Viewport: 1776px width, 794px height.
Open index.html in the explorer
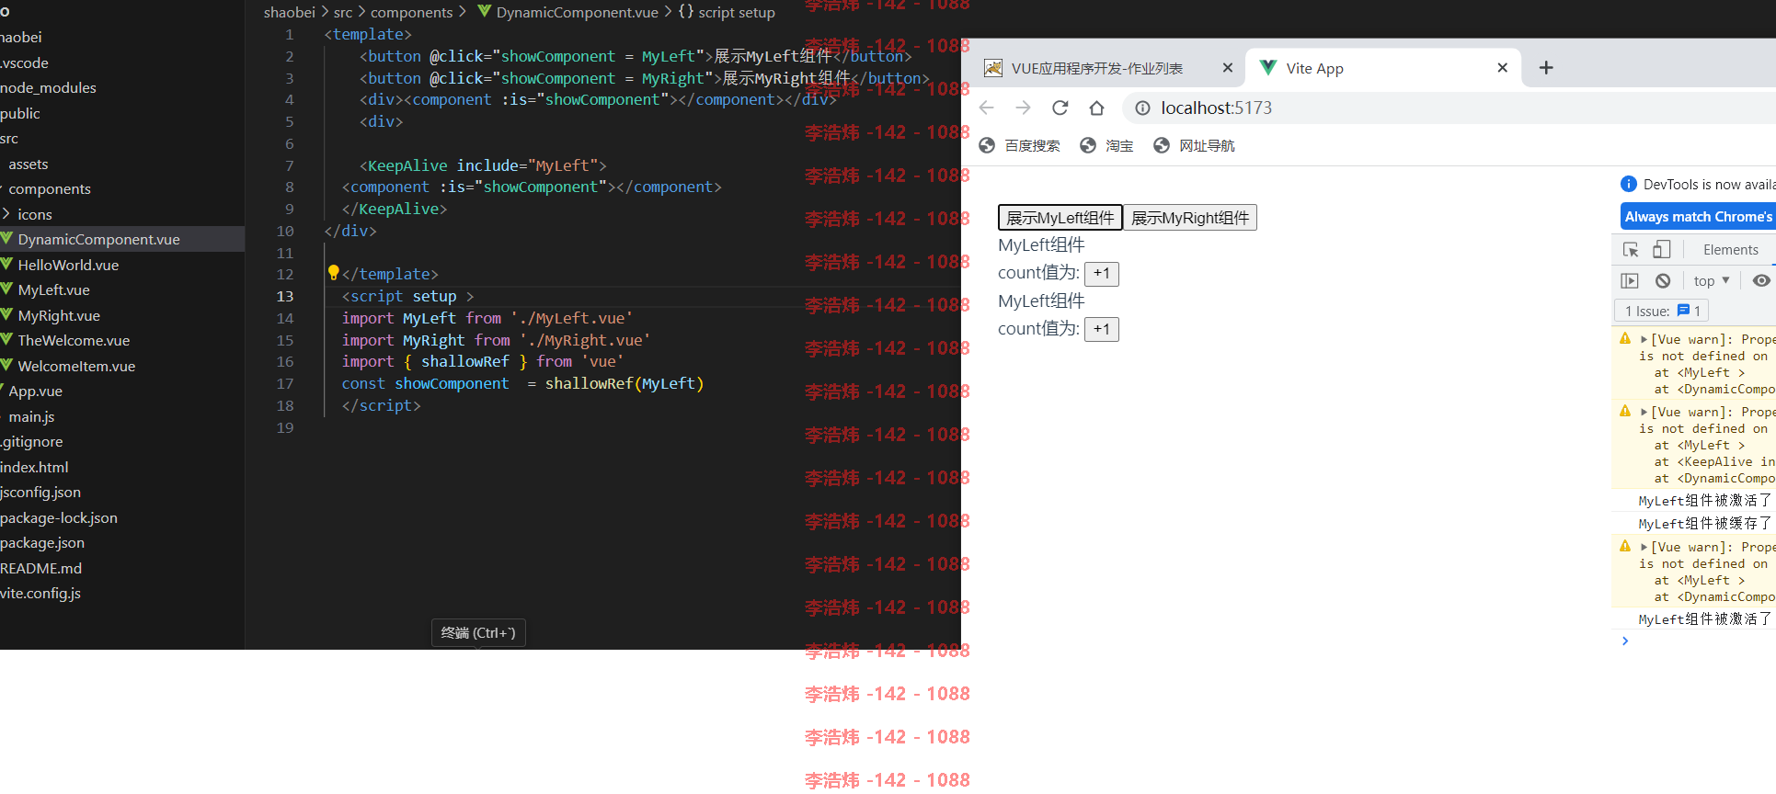pos(34,467)
